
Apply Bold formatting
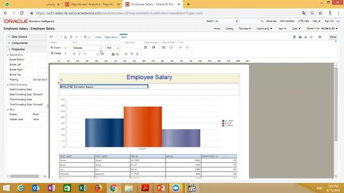(x=74, y=54)
